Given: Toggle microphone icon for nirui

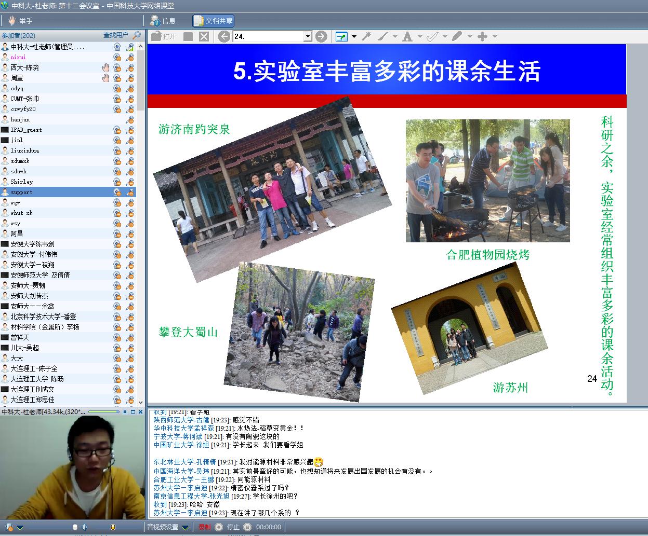Looking at the screenshot, I should (129, 57).
